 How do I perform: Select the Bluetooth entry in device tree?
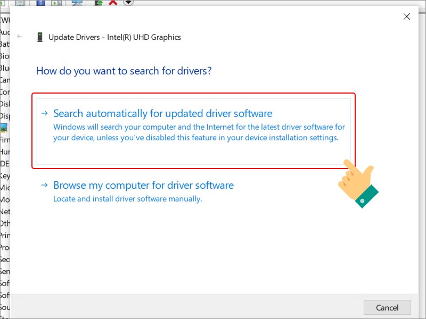point(4,68)
